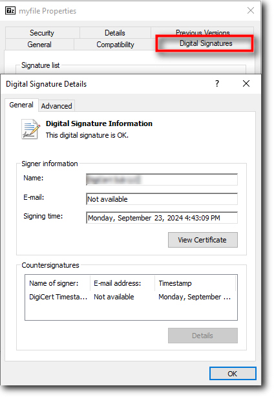Click the Timestamp column header

click(195, 283)
